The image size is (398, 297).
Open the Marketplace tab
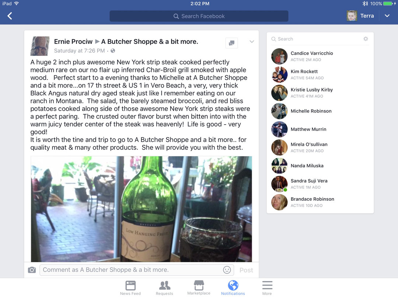point(199,288)
